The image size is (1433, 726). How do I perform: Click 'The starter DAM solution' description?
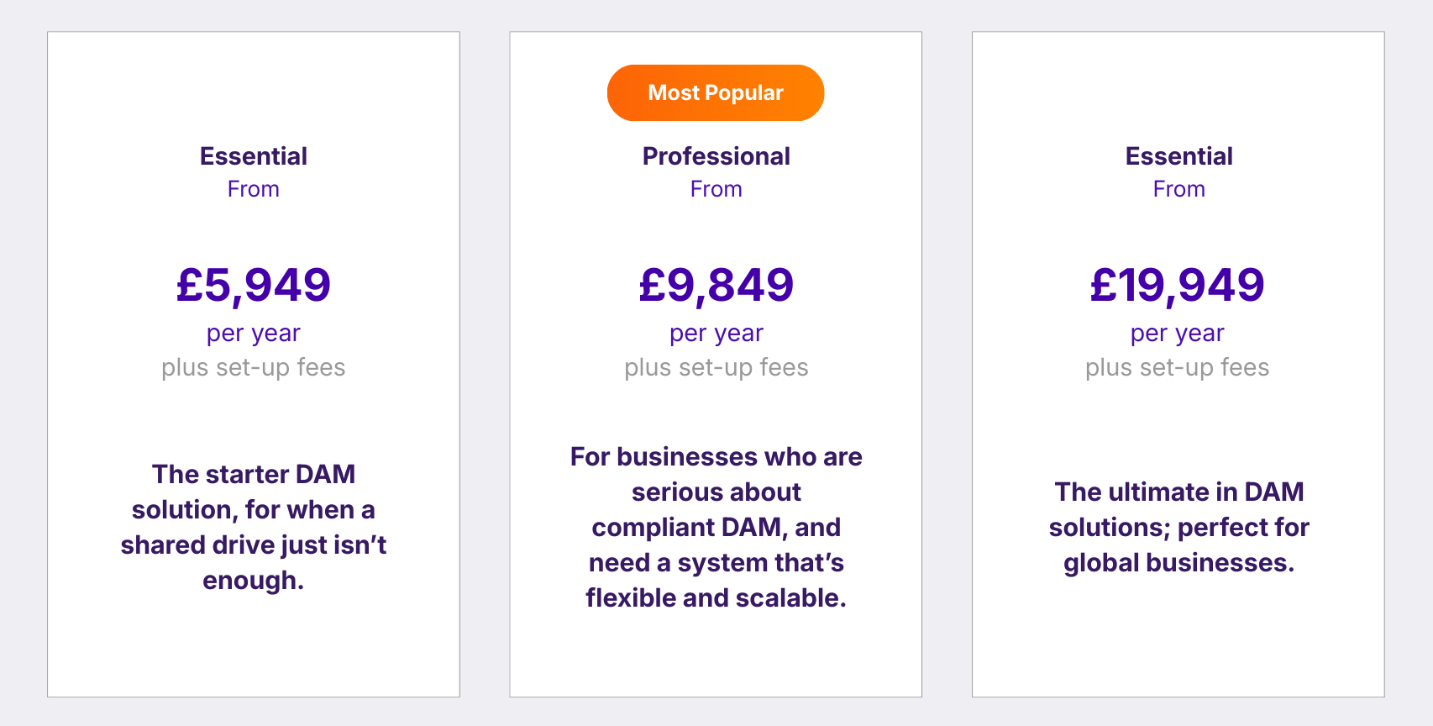pos(254,527)
